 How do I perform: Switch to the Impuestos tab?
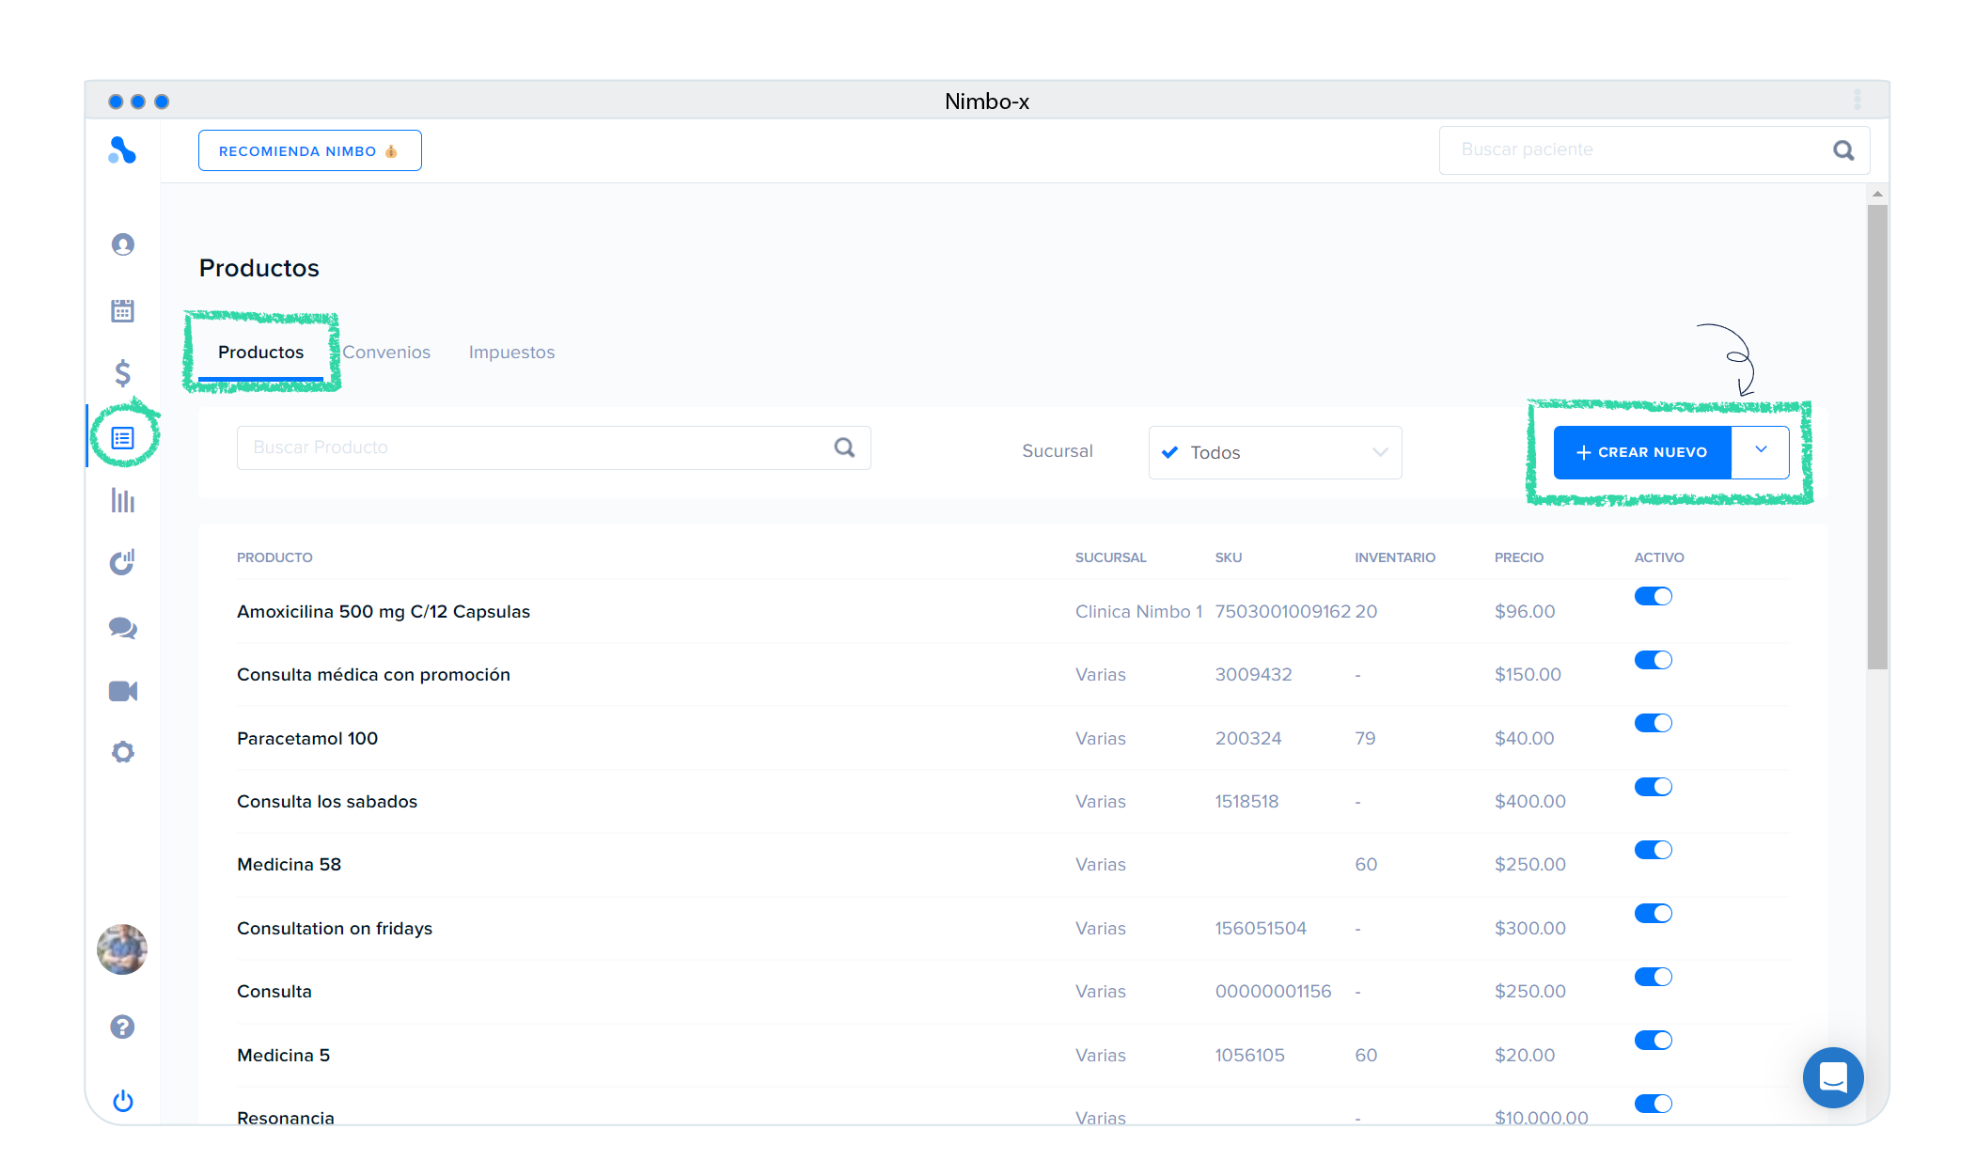[511, 353]
